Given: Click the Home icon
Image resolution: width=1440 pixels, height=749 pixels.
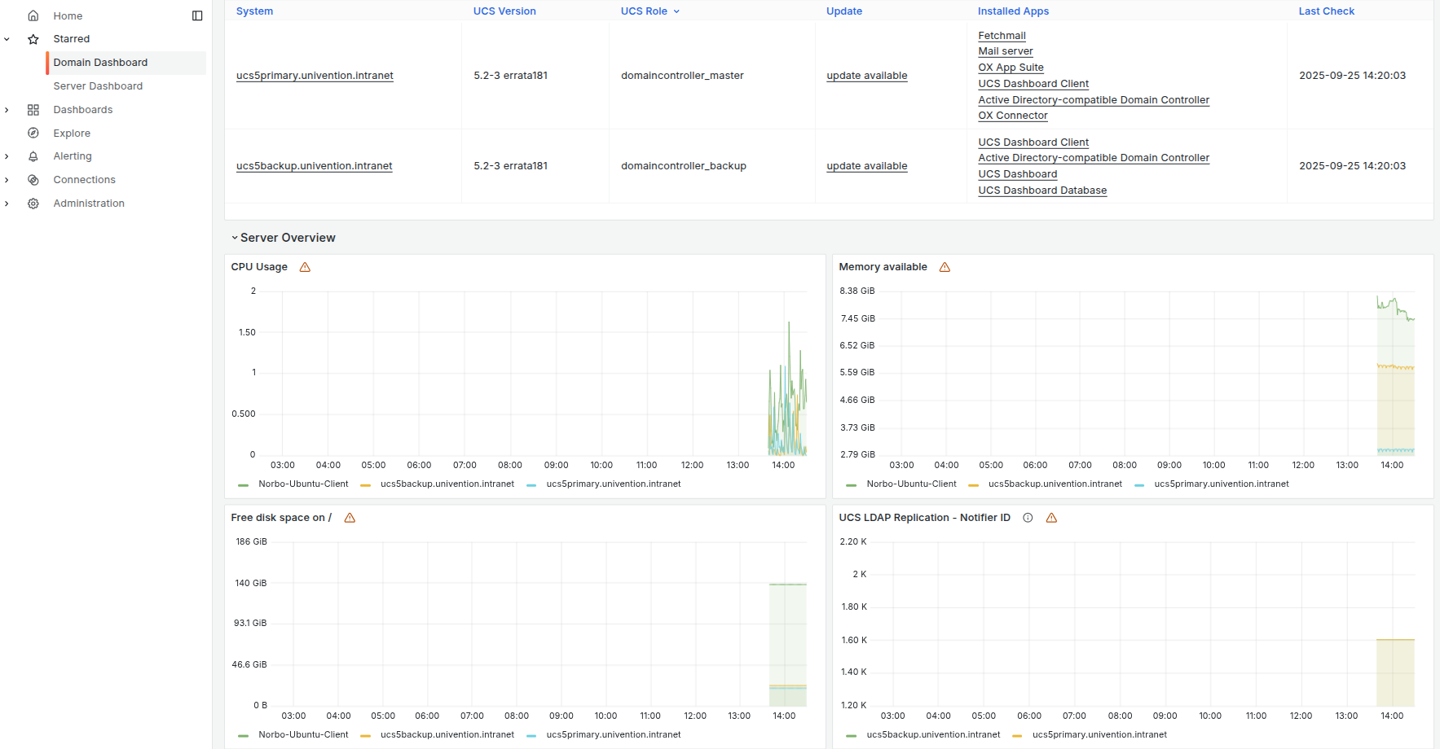Looking at the screenshot, I should coord(33,15).
